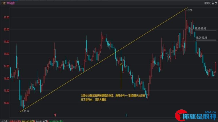Click the green MA55 volume indicator value
Screen dimensions: 218x122
56,121
